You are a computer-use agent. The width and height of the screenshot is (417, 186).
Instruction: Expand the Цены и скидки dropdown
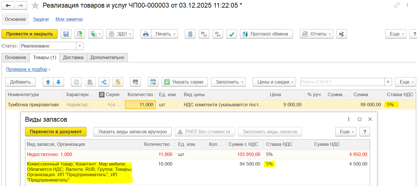pyautogui.click(x=274, y=82)
